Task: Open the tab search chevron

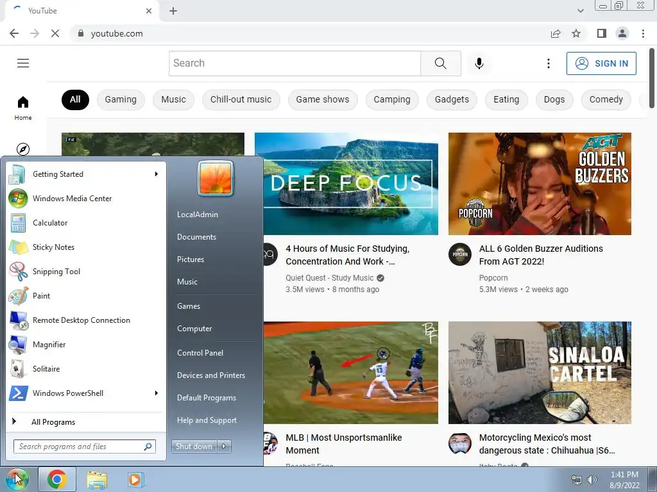Action: (580, 11)
